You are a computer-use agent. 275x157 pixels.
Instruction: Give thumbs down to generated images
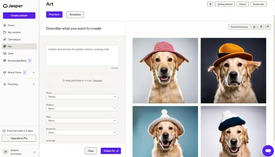261,27
